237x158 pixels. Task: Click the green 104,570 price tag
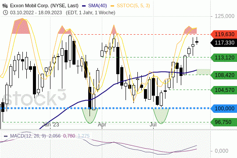224,90
